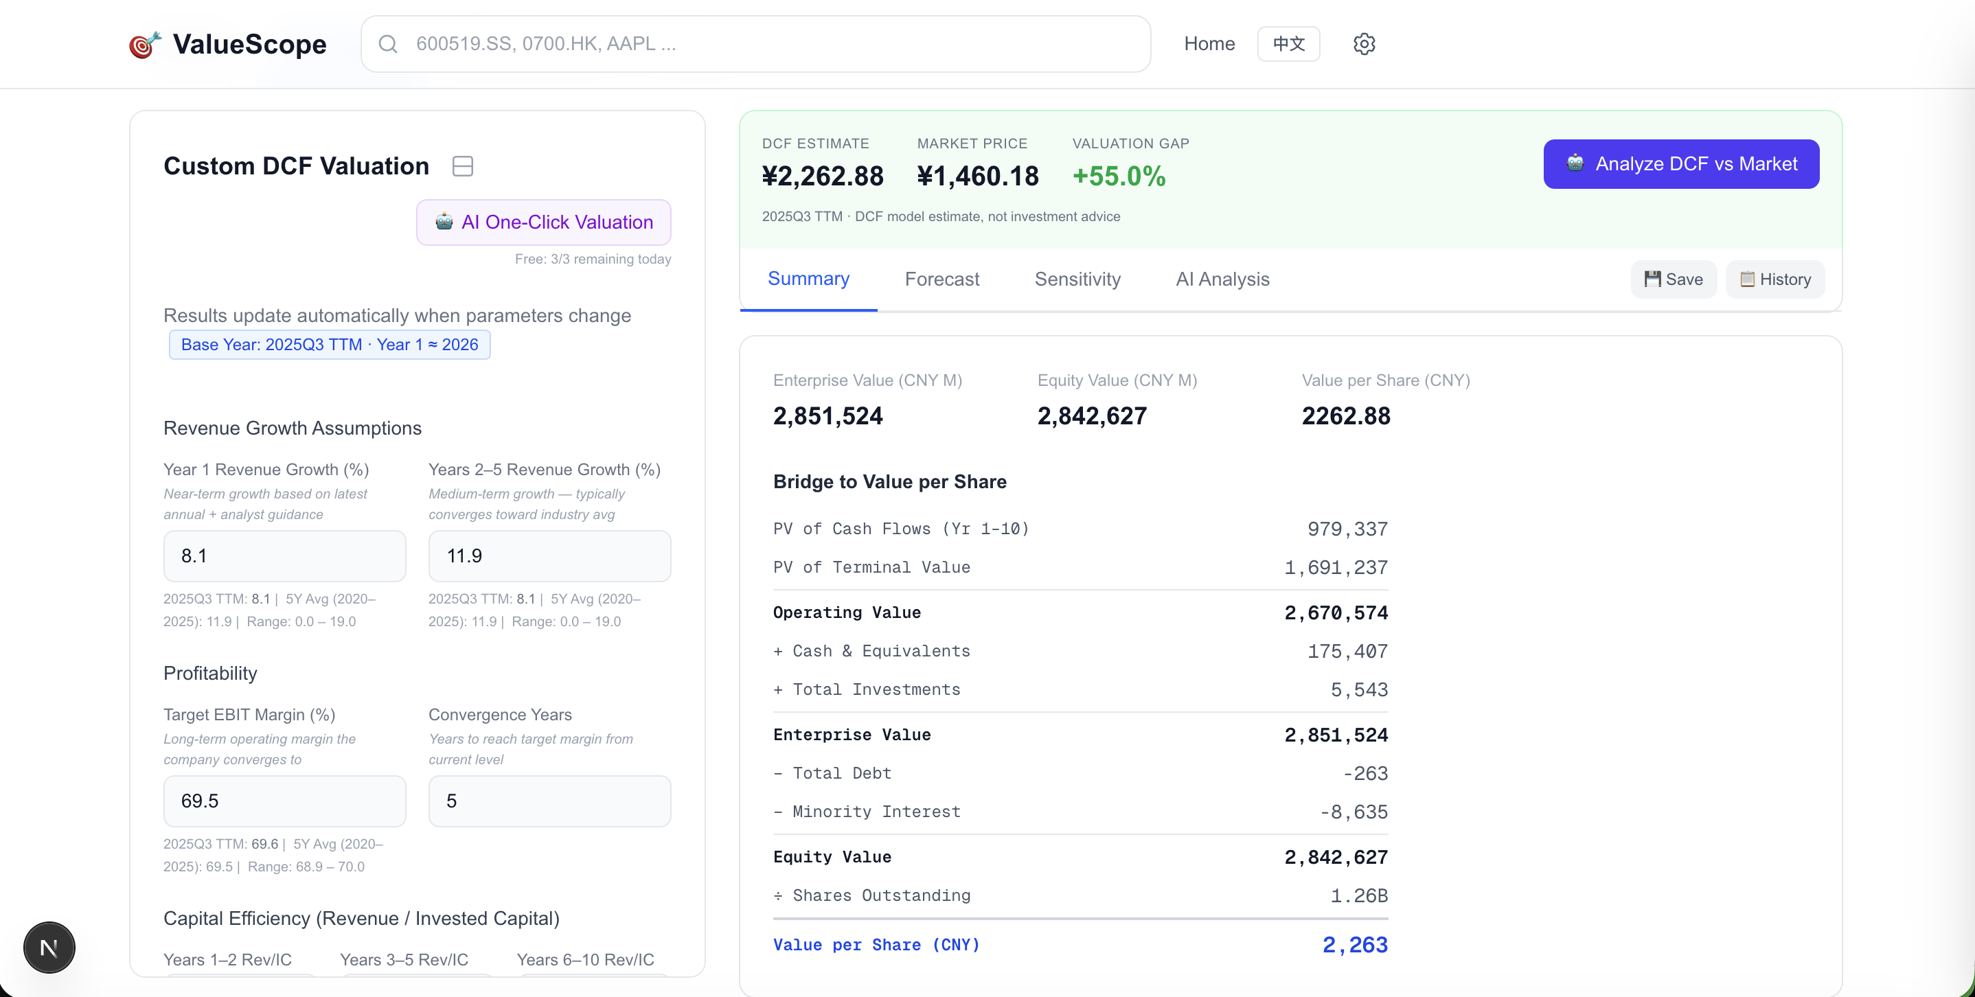Click the Equity Value (CNY M) header figure
This screenshot has height=997, width=1975.
(x=1092, y=415)
